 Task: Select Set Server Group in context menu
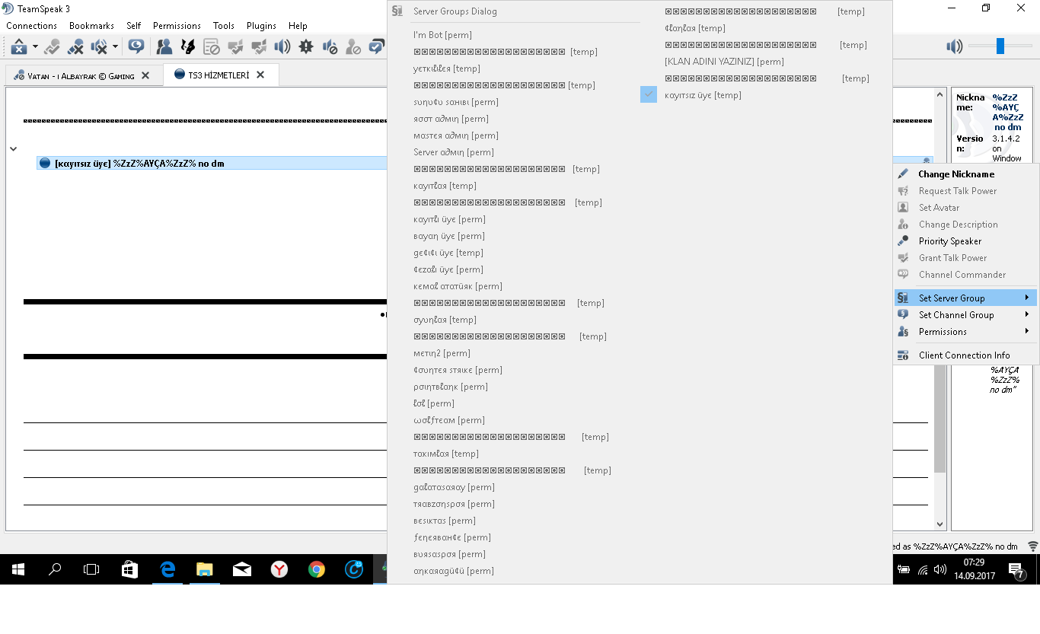pyautogui.click(x=965, y=298)
